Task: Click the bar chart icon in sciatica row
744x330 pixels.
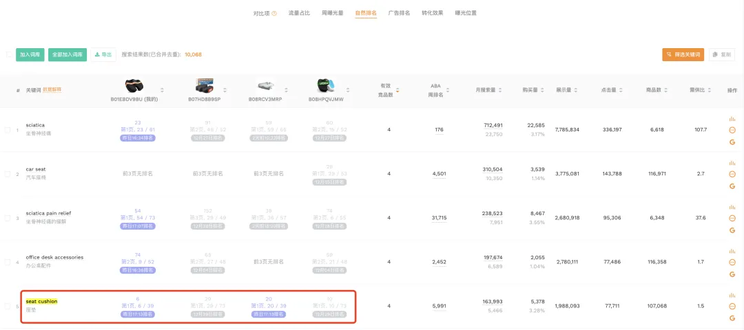Action: click(x=732, y=119)
